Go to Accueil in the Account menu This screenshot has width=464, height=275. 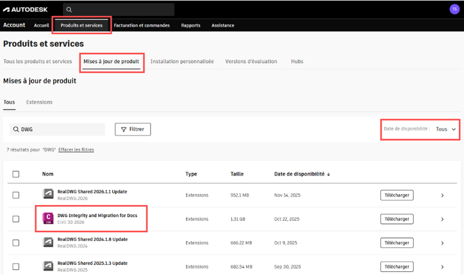coord(42,25)
